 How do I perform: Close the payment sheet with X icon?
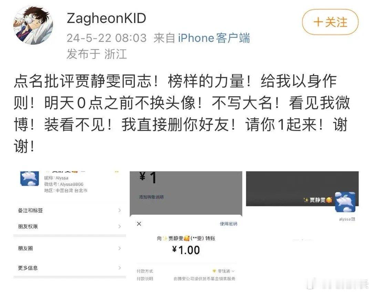tap(139, 224)
